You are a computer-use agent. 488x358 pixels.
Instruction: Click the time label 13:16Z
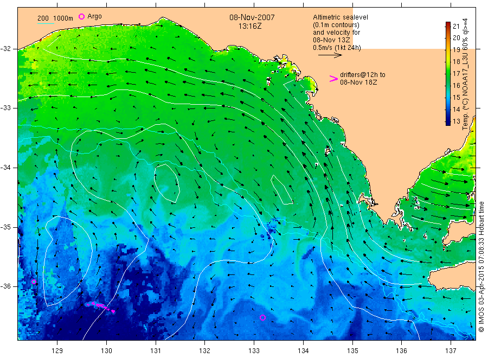coord(250,27)
